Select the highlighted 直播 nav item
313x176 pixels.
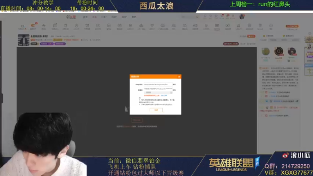click(x=94, y=17)
